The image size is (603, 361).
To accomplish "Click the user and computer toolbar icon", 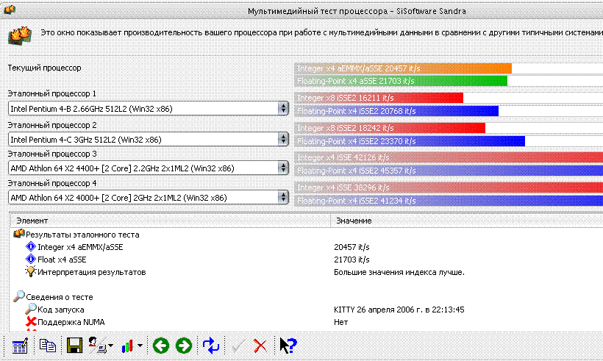I will point(97,345).
